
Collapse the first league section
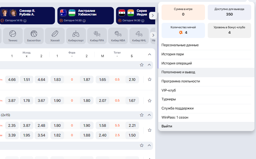click(x=149, y=65)
